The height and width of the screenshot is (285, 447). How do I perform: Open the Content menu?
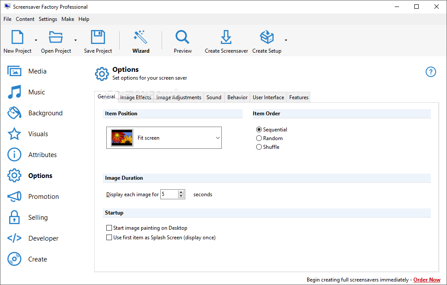(x=25, y=19)
